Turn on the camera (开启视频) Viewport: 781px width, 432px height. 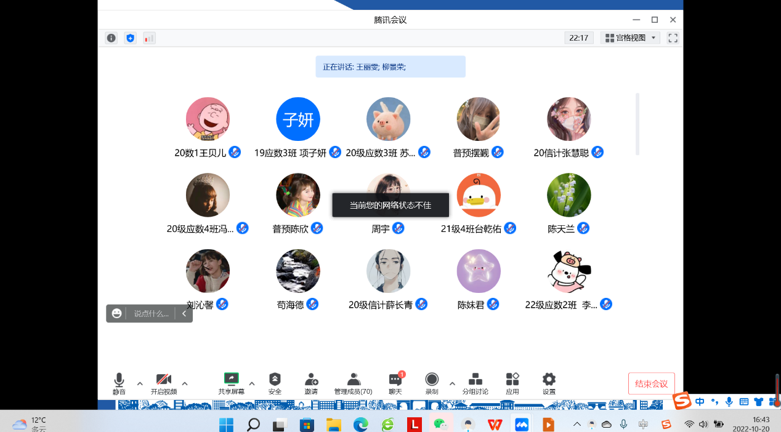coord(163,383)
